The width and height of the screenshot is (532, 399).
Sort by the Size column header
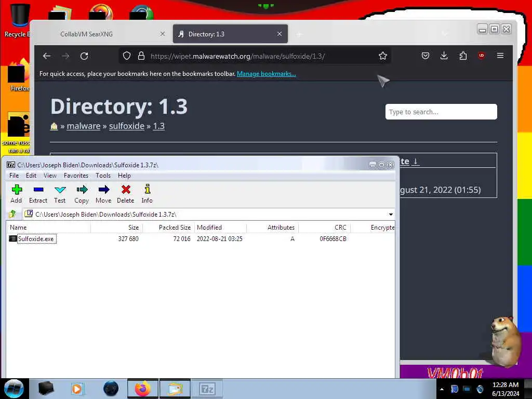click(x=117, y=228)
